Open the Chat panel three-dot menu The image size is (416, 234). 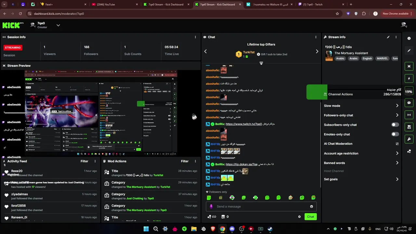[316, 37]
